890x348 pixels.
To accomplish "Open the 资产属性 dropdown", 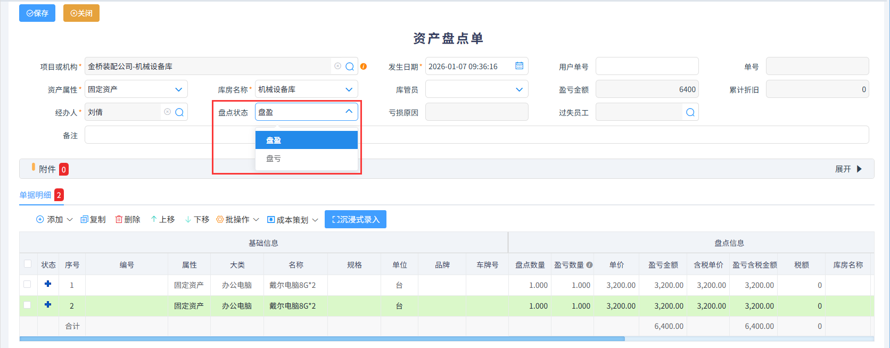I will click(x=179, y=89).
